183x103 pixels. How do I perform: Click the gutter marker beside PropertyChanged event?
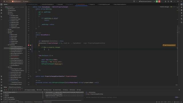tap(31, 76)
